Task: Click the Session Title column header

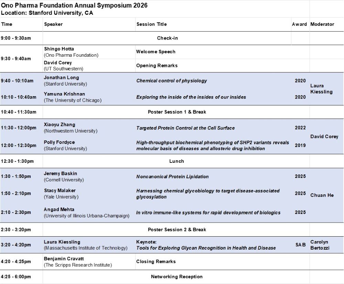Action: click(151, 24)
